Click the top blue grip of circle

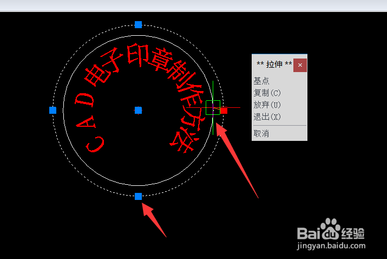click(x=138, y=25)
